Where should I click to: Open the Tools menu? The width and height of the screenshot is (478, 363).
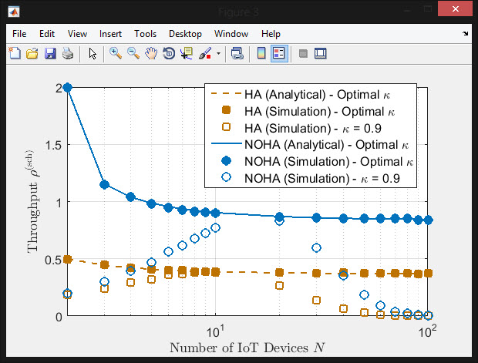(145, 34)
